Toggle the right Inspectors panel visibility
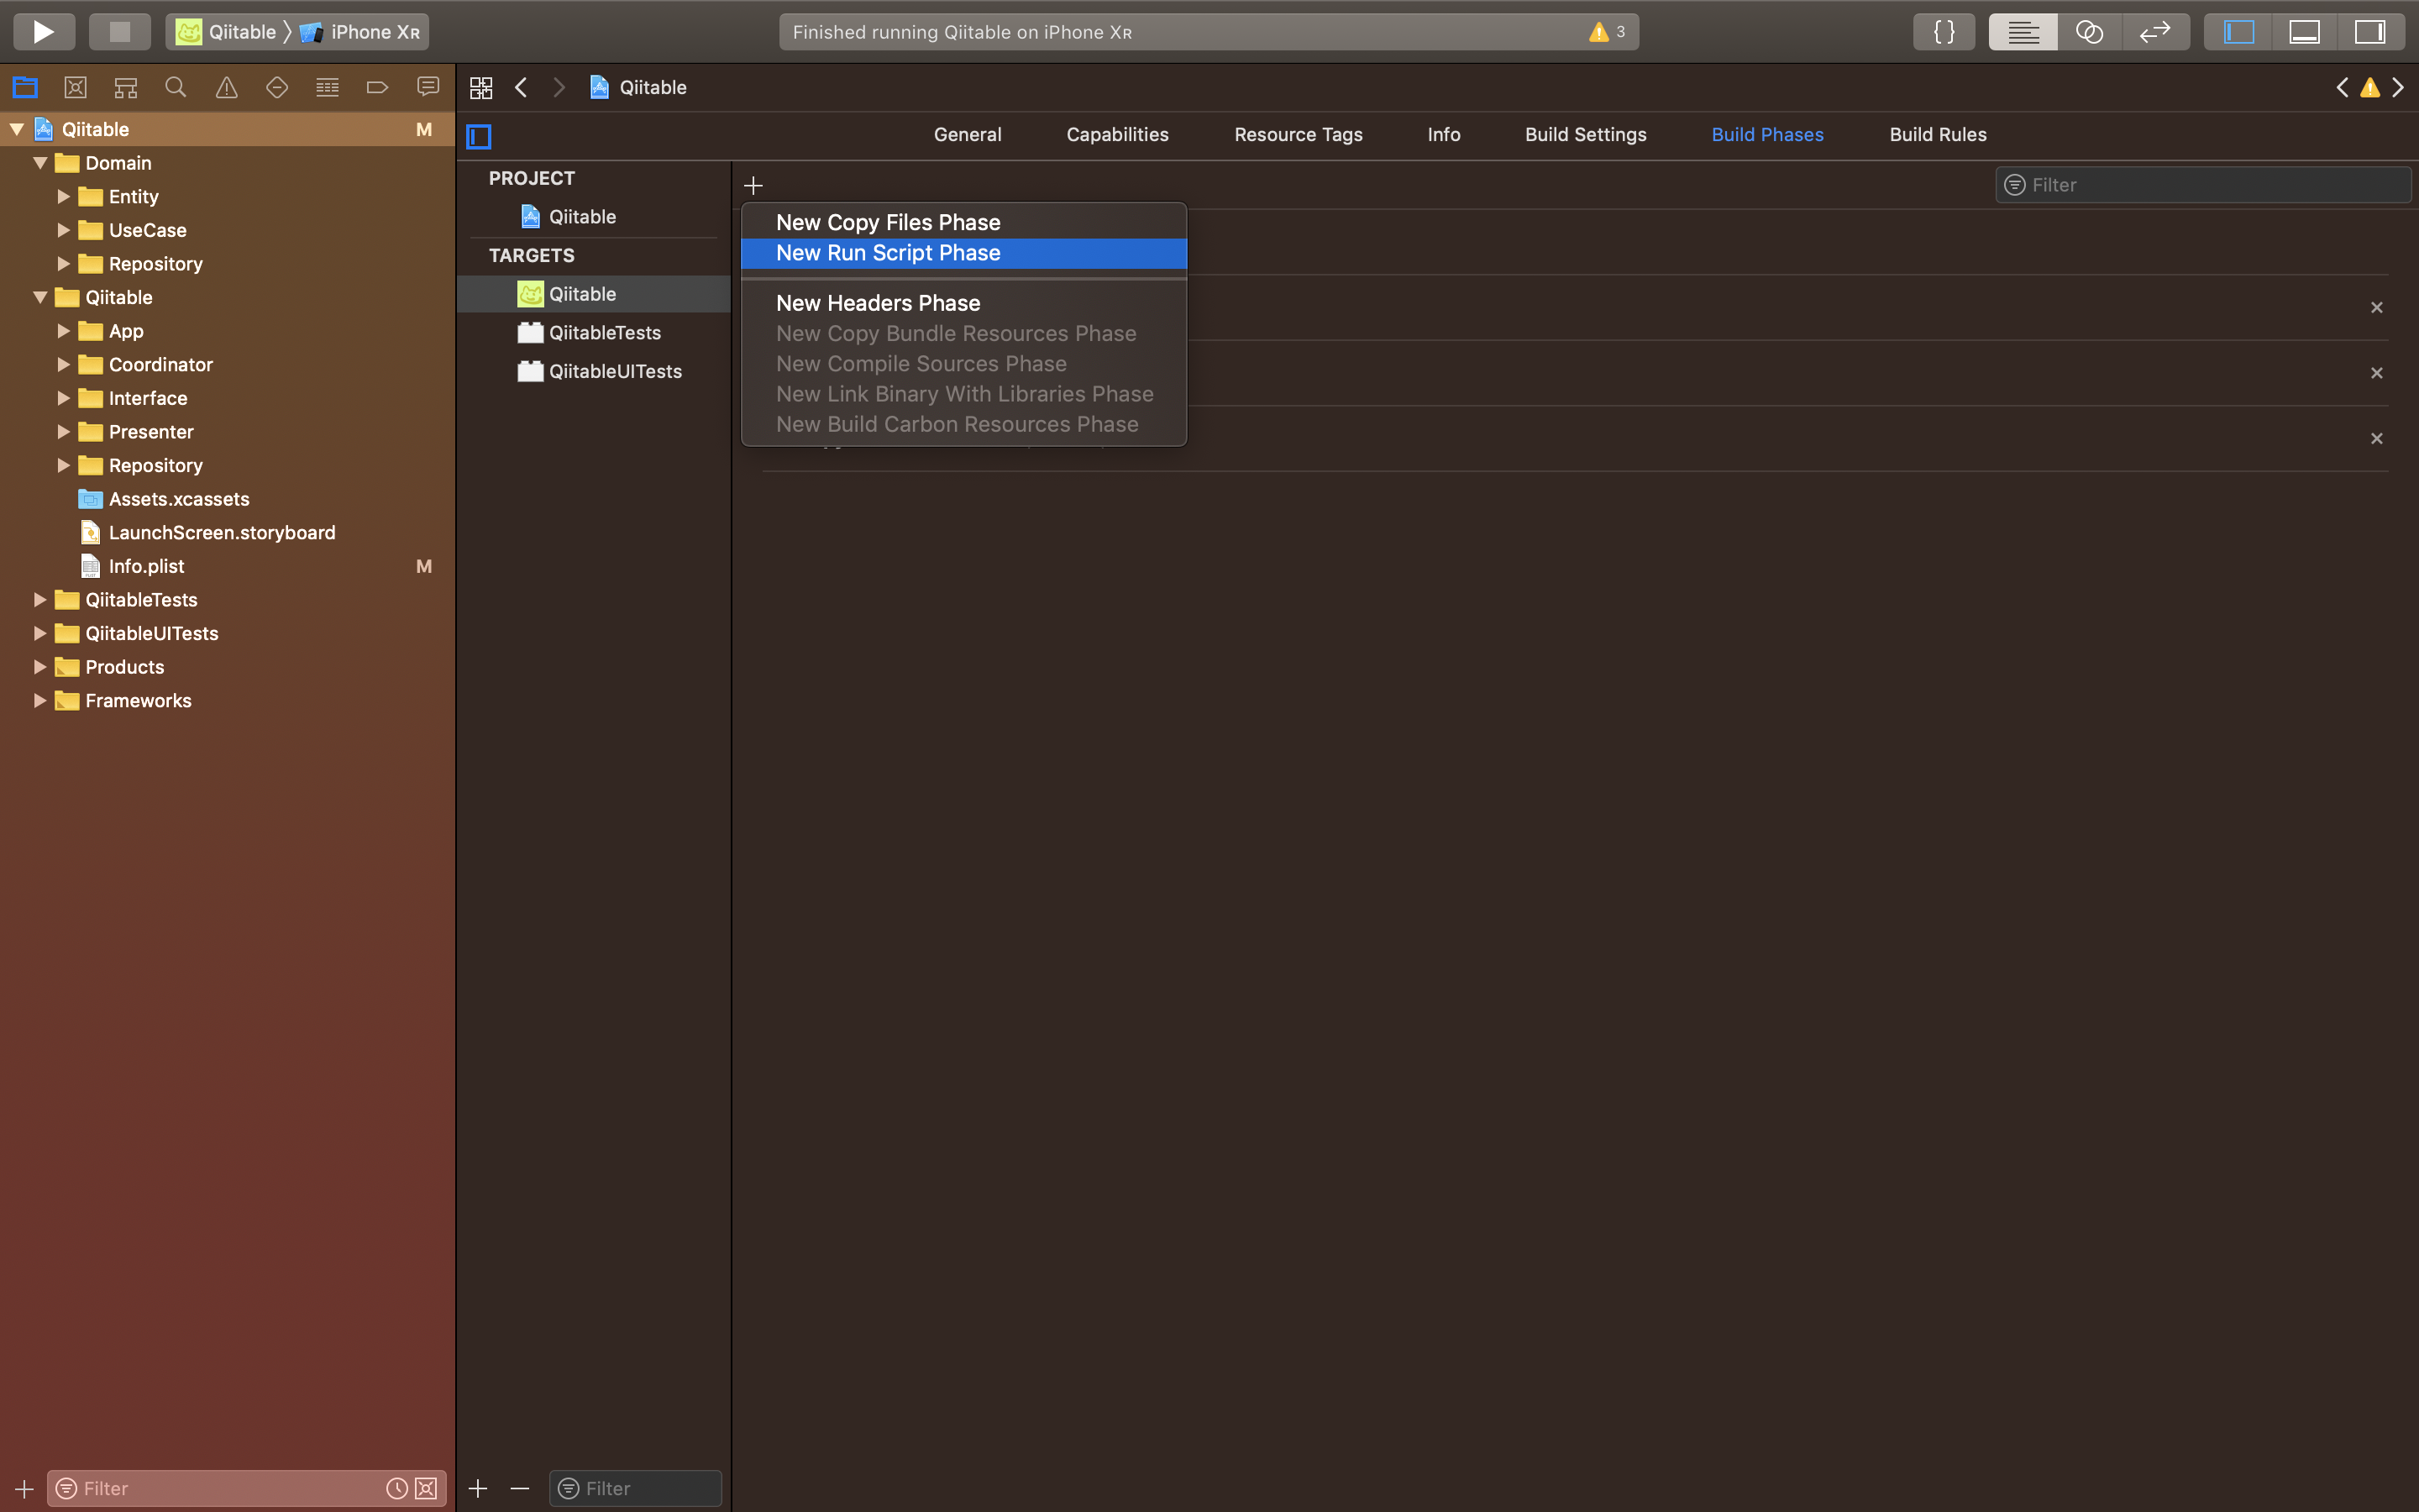Viewport: 2419px width, 1512px height. pyautogui.click(x=2370, y=32)
